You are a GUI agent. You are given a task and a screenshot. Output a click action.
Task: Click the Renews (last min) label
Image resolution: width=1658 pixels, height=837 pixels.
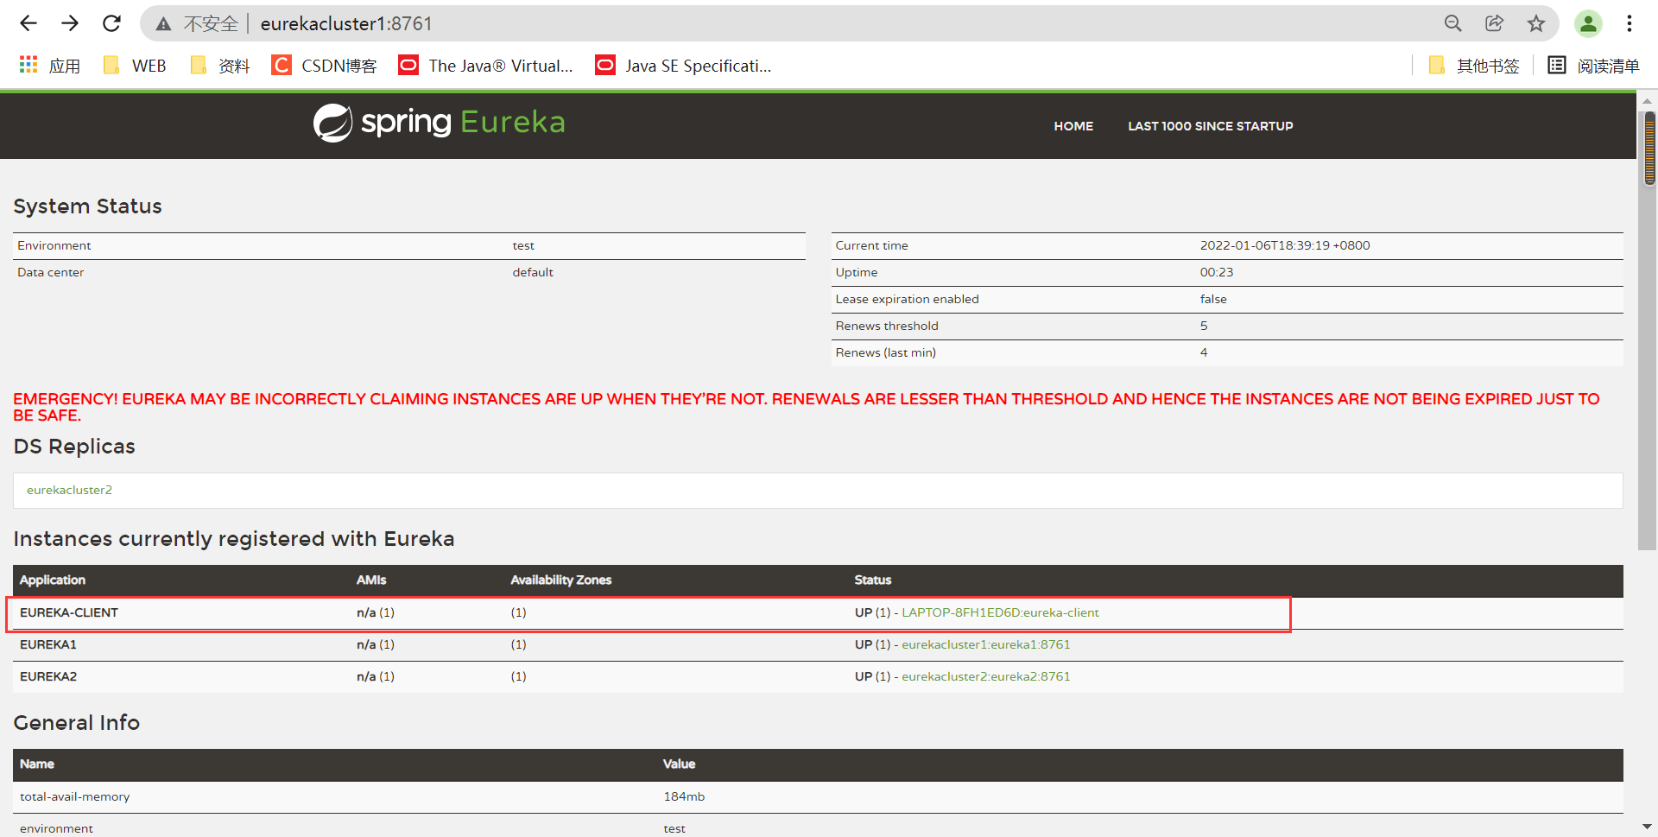(x=885, y=352)
